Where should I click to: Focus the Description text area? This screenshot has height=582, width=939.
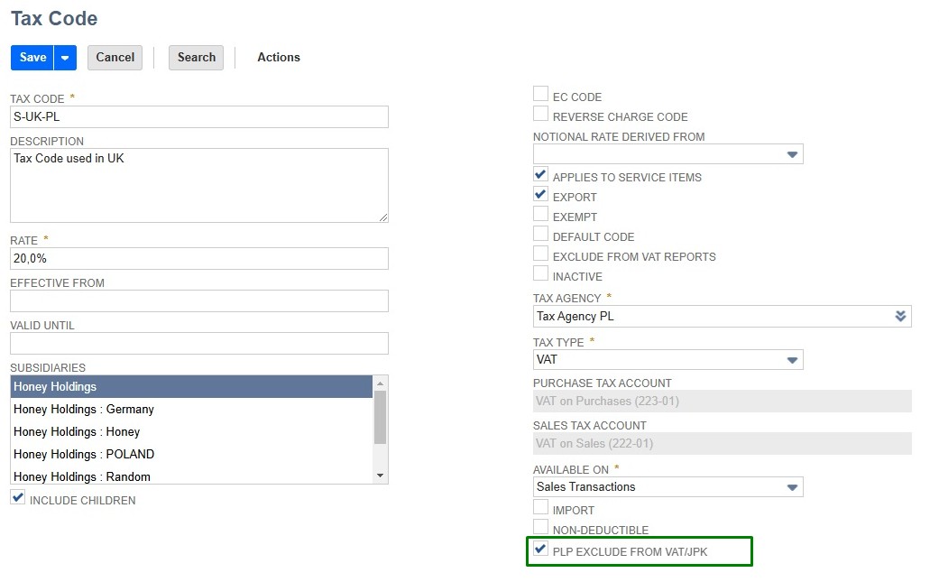(198, 185)
